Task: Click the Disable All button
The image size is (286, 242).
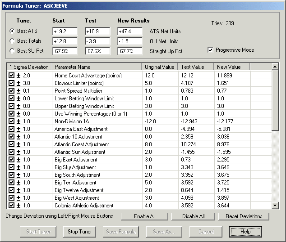Action: tap(193, 216)
